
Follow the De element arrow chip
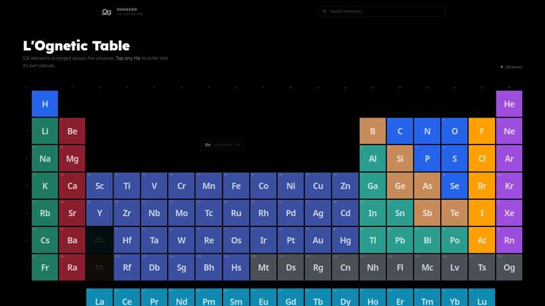(x=222, y=145)
